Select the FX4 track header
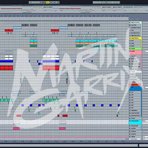The width and height of the screenshot is (148, 148). [x=135, y=100]
